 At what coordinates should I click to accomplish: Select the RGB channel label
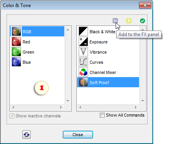pos(27,32)
